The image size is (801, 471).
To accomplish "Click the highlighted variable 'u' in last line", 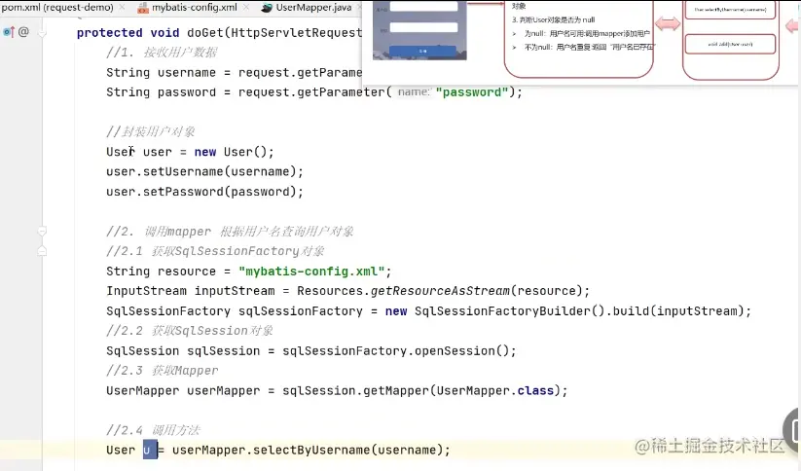I will pos(147,450).
